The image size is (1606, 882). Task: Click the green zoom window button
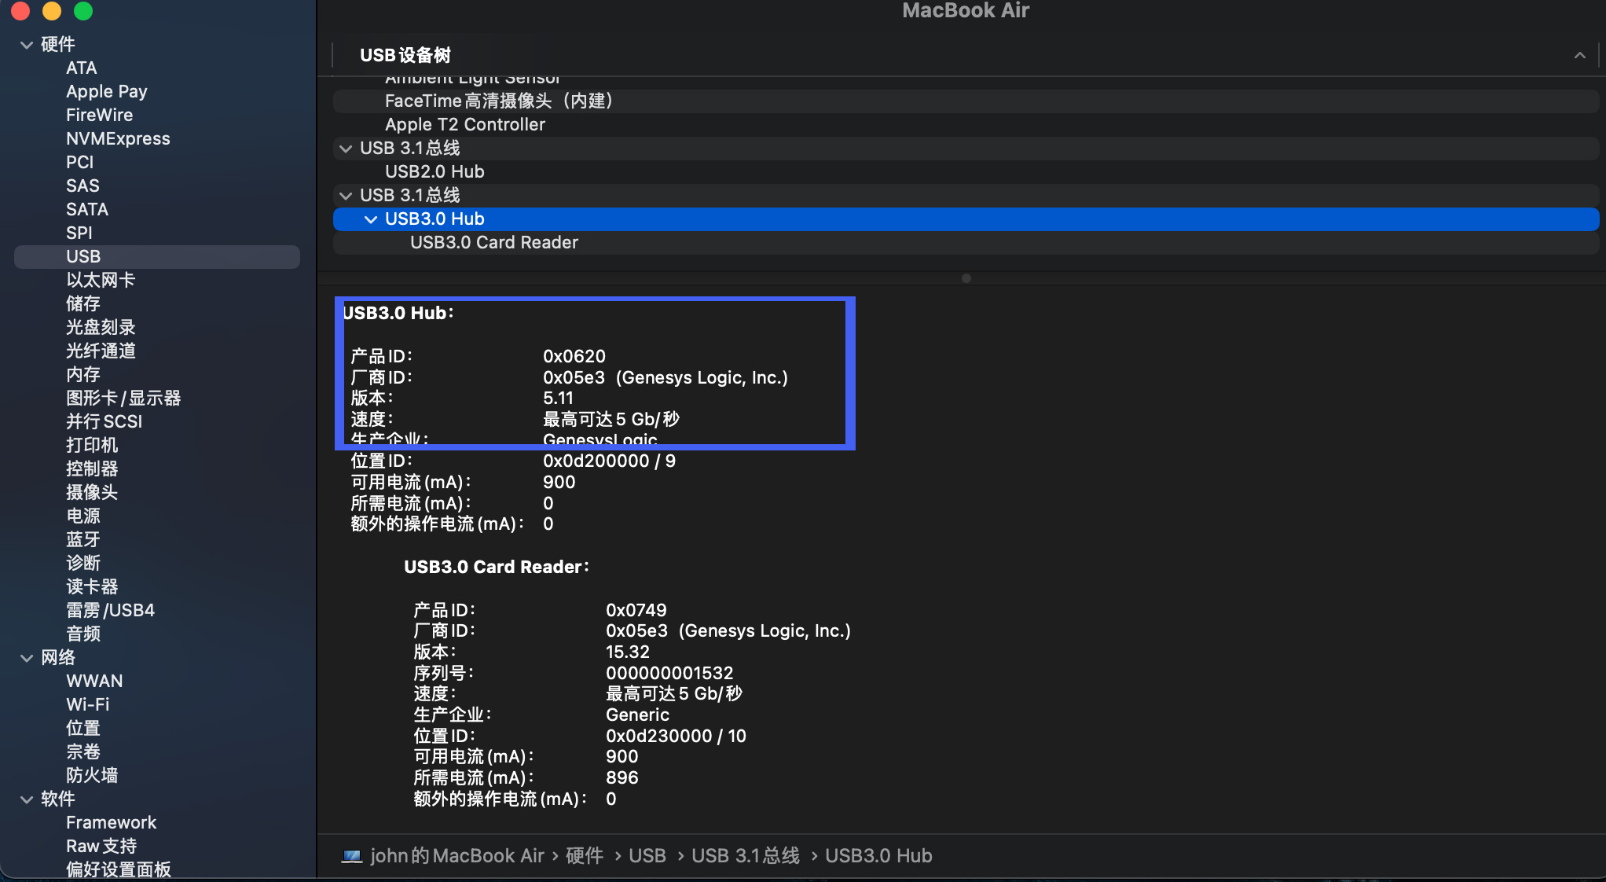pyautogui.click(x=83, y=11)
